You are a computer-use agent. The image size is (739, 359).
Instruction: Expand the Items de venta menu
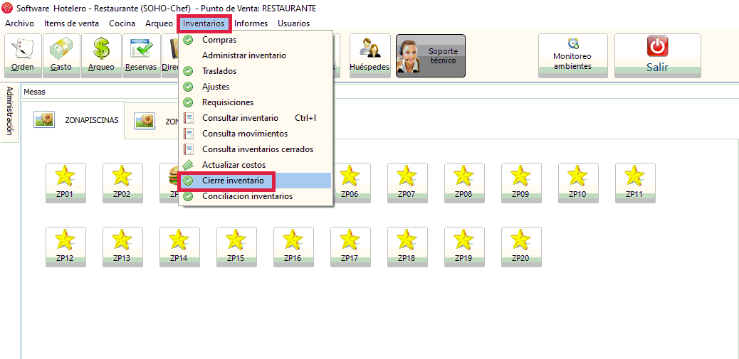(71, 23)
